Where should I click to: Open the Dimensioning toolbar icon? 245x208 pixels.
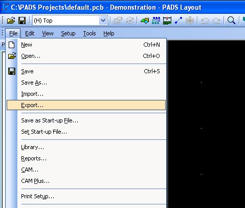click(167, 20)
